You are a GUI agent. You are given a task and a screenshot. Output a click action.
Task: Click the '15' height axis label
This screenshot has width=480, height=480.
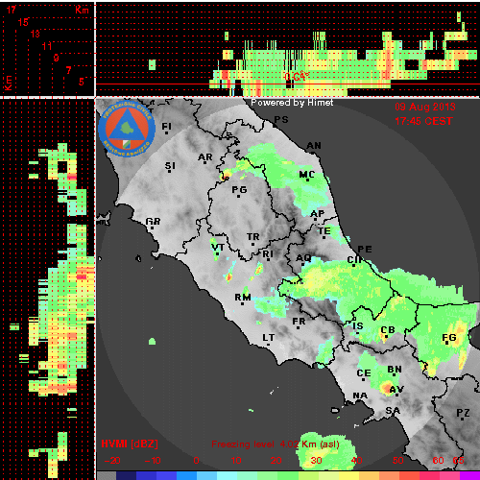23,22
